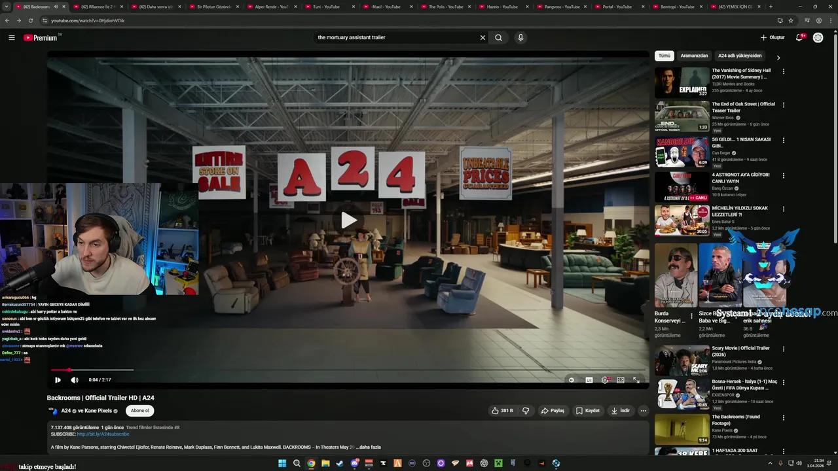The height and width of the screenshot is (471, 838).
Task: Open Discord from the taskbar
Action: pos(354,463)
